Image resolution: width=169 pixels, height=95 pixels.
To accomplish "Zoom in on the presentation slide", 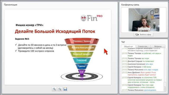I will pos(54,89).
